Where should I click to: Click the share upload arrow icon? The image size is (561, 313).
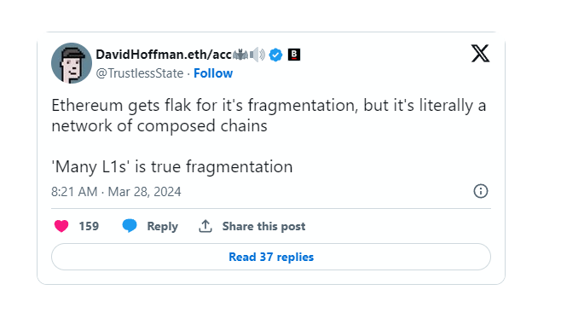tap(205, 226)
